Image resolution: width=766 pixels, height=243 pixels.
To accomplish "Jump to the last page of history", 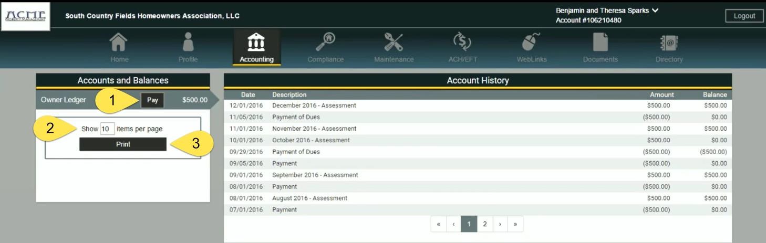I will tap(515, 224).
